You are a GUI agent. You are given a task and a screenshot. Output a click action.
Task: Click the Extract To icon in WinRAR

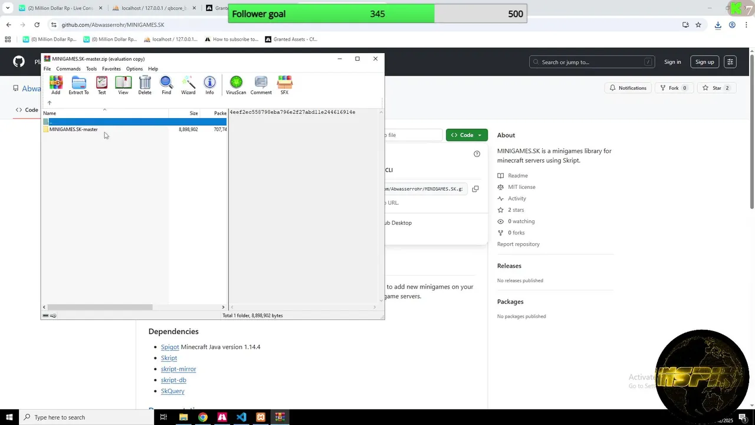click(x=78, y=85)
